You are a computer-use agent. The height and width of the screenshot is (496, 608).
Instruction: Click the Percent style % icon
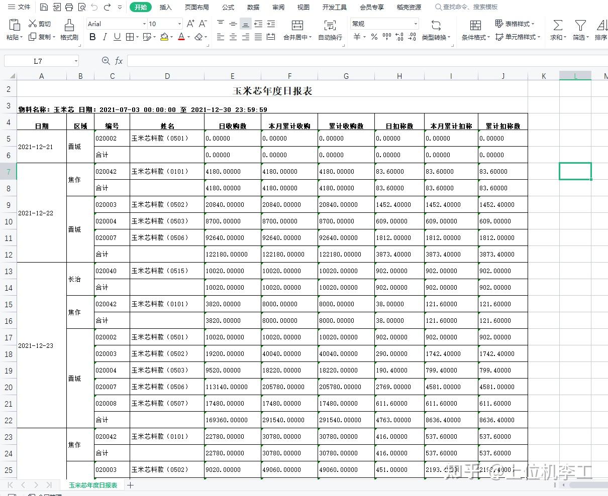click(374, 36)
